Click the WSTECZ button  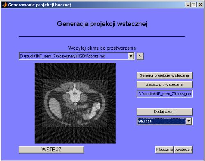(51, 150)
